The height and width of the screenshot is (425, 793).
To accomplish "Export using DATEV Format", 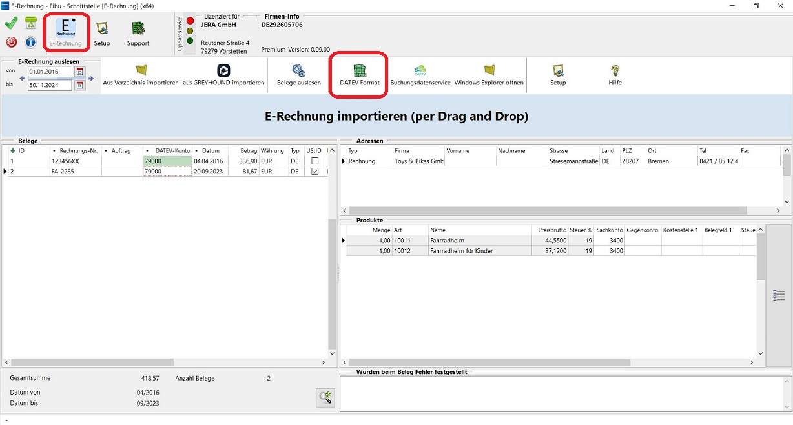I will coord(359,75).
